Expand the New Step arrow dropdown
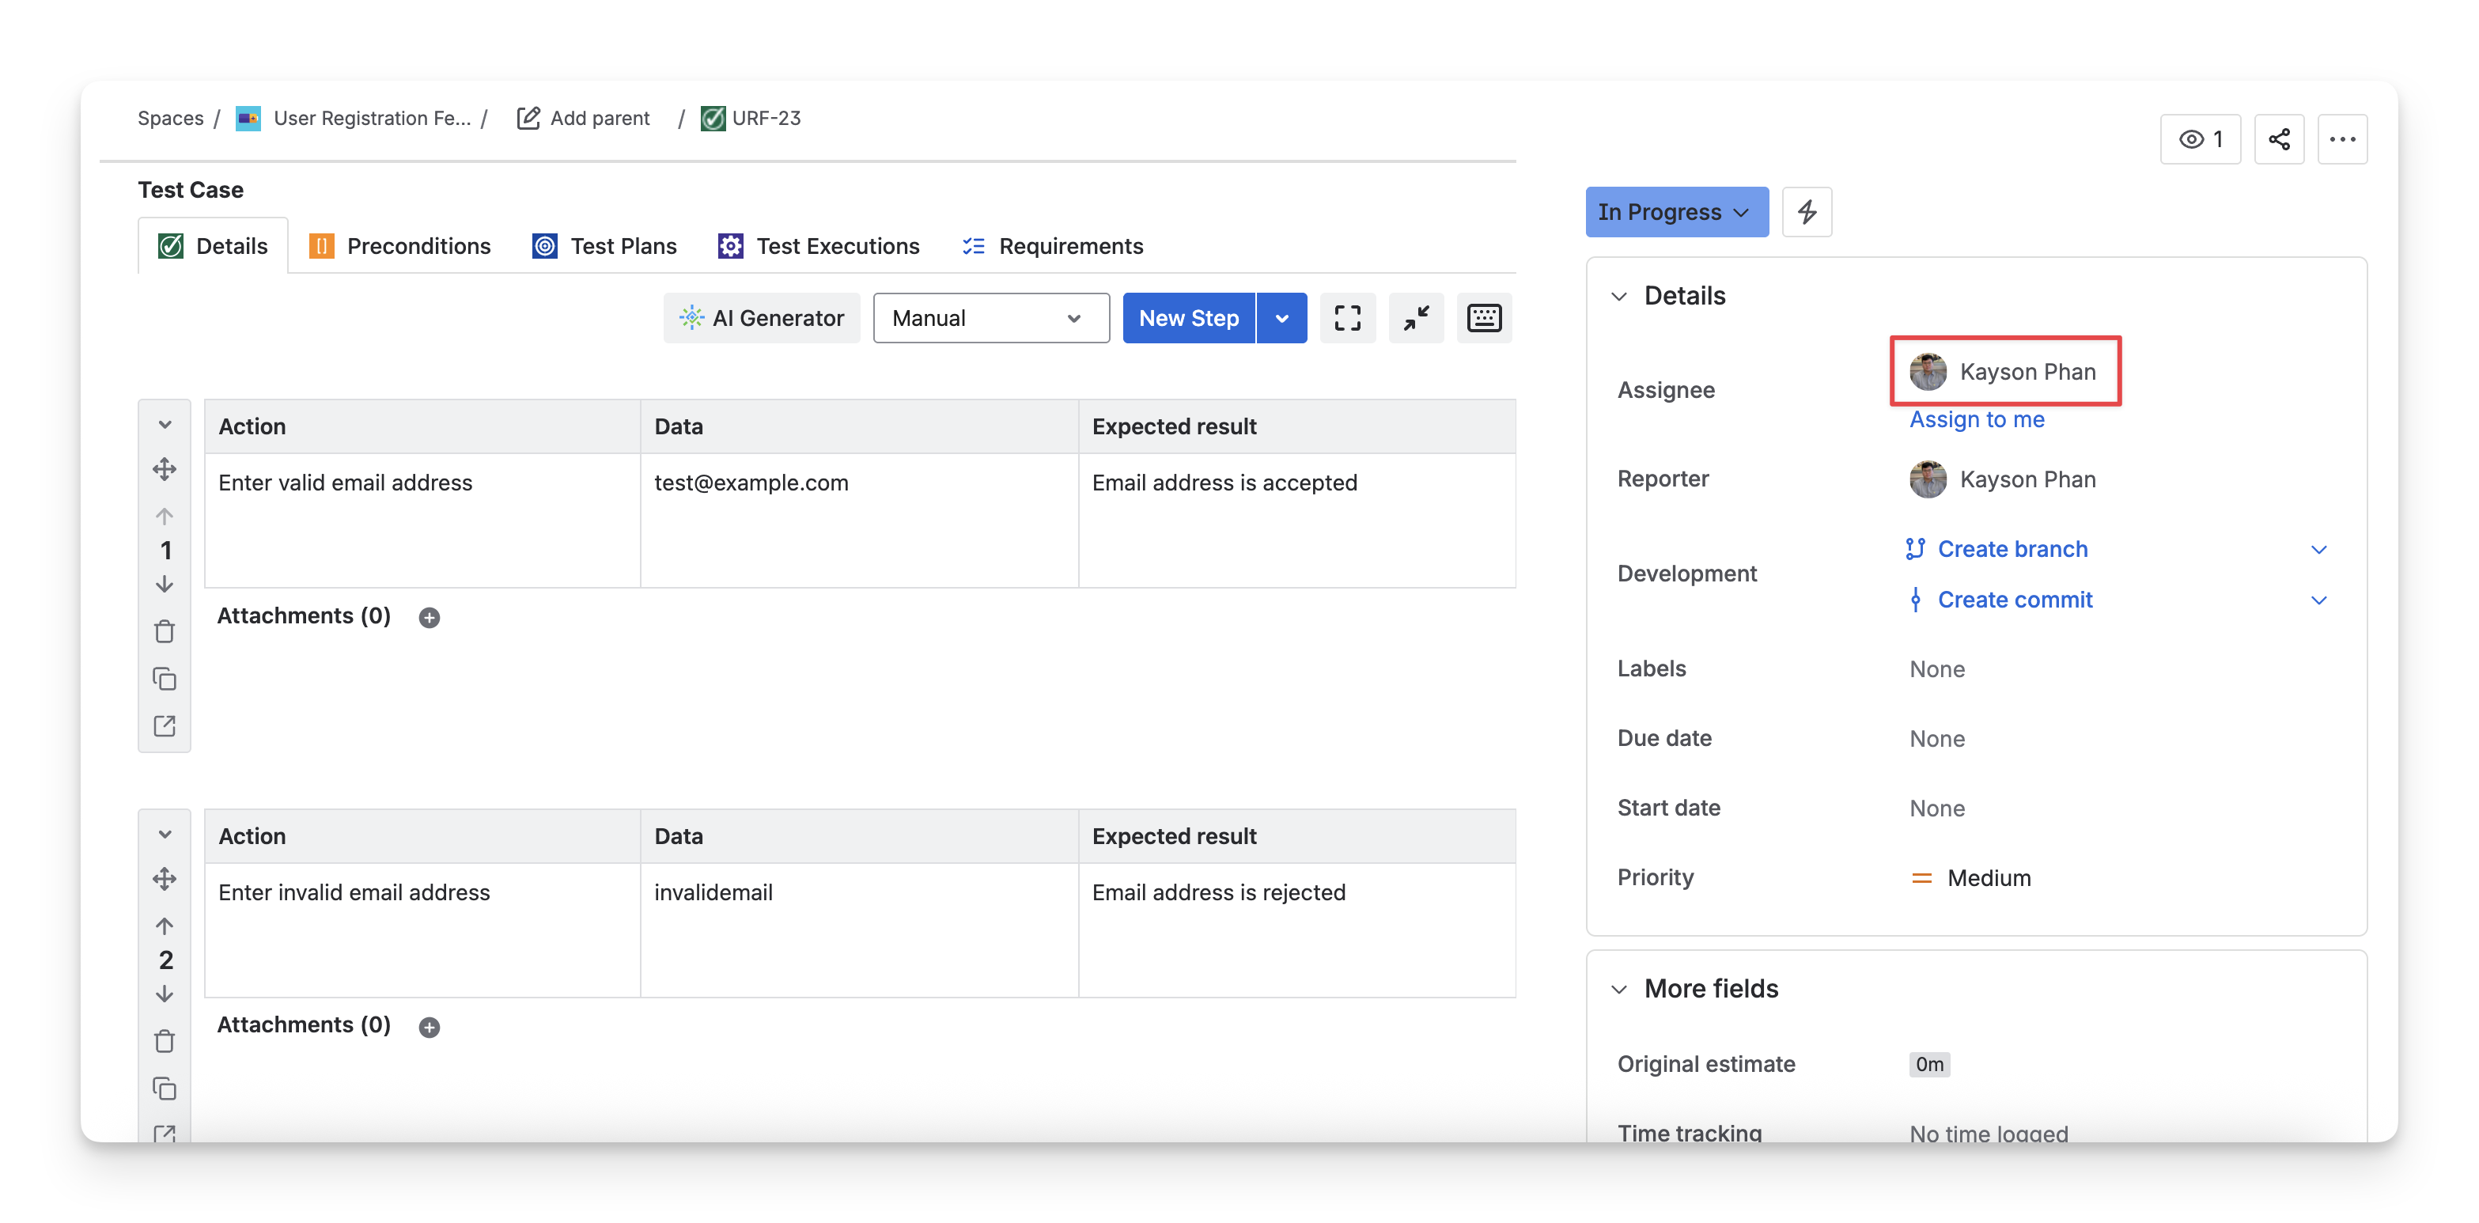The image size is (2479, 1223). 1282,319
